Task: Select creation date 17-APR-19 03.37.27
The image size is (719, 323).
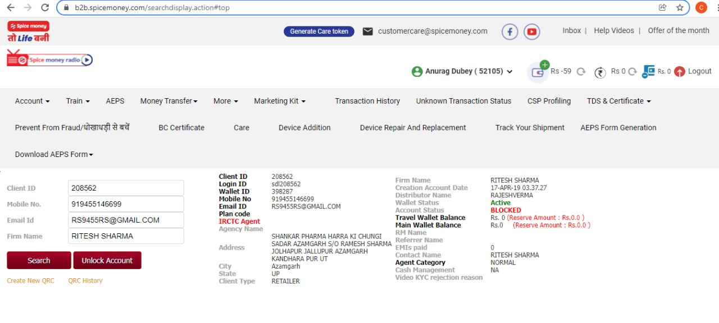Action: pos(518,188)
